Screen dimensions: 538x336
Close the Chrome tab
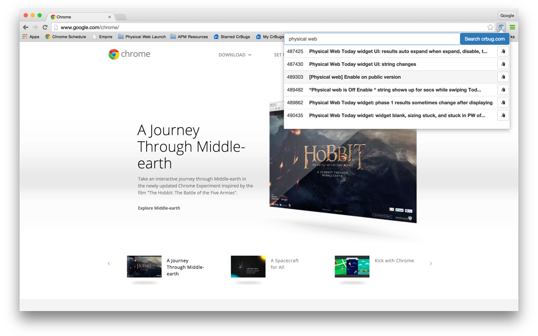(110, 17)
